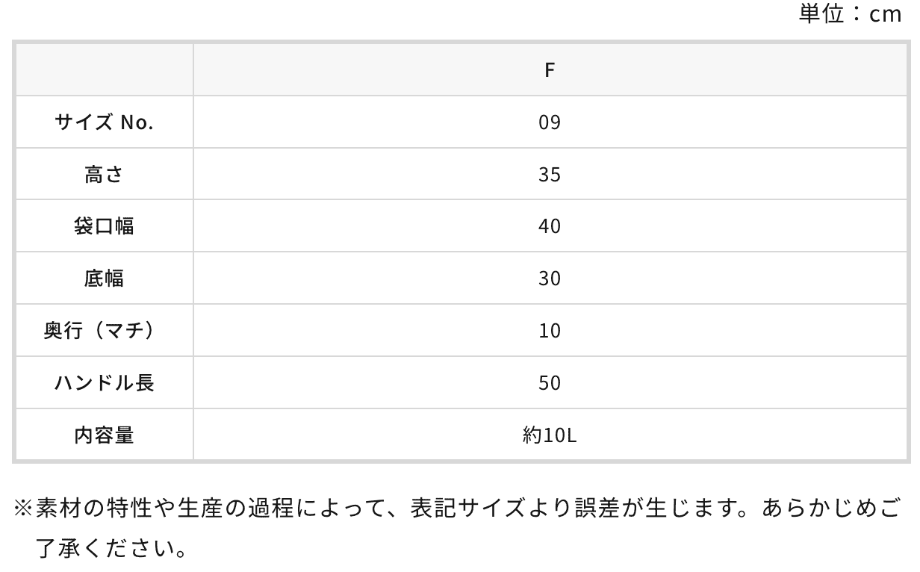This screenshot has width=920, height=572.
Task: Select the 約10L capacity value
Action: 549,435
